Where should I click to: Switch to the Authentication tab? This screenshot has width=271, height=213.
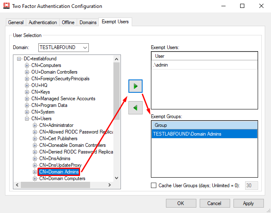(x=43, y=22)
